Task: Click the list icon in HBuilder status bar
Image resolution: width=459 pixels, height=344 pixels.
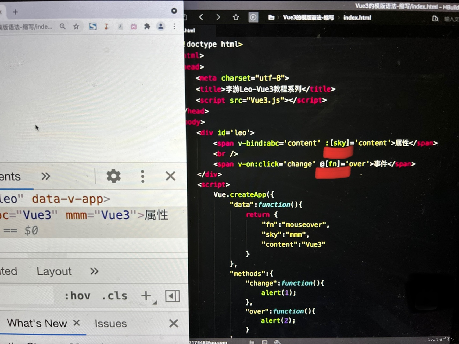Action: pyautogui.click(x=252, y=342)
